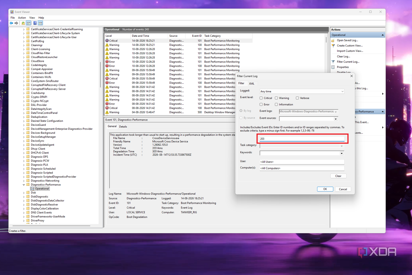Open the Event logs dropdown
The height and width of the screenshot is (275, 412).
click(x=336, y=112)
